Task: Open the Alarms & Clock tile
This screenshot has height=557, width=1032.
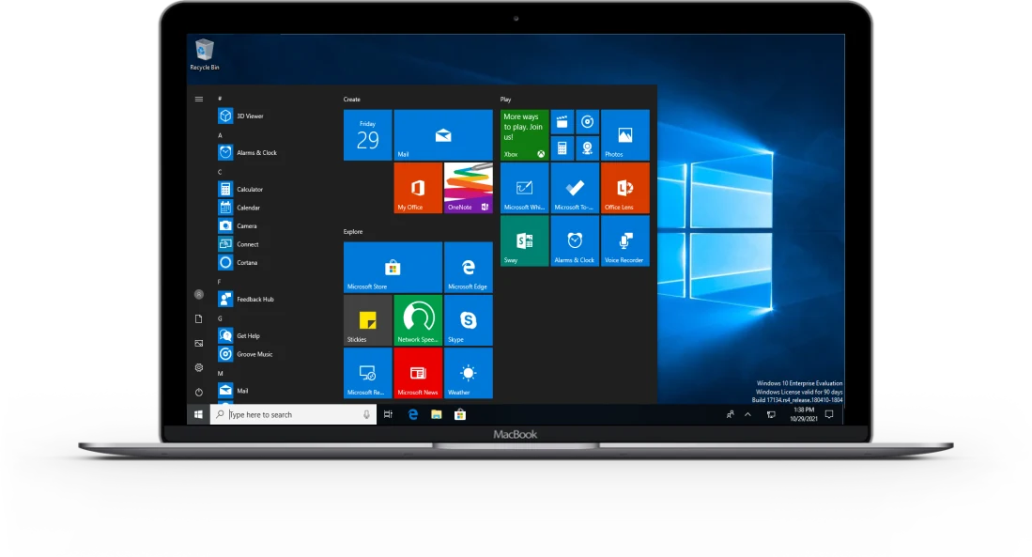Action: (575, 241)
